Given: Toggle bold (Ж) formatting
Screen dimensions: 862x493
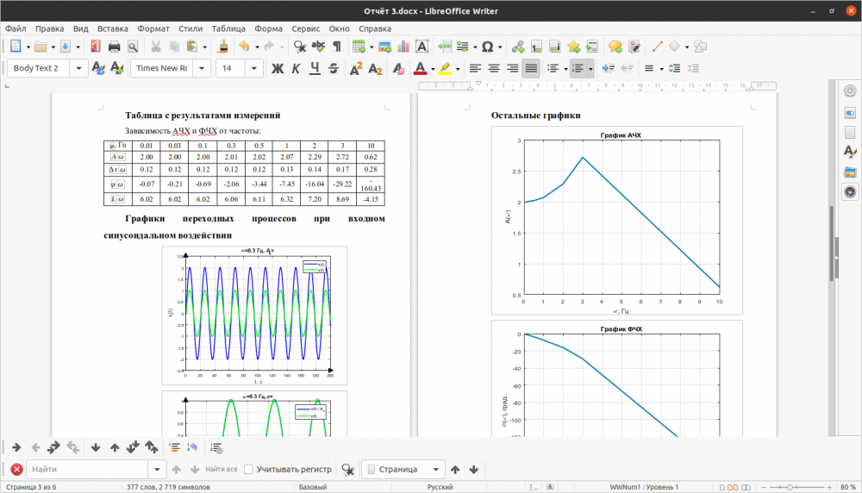Looking at the screenshot, I should (278, 68).
